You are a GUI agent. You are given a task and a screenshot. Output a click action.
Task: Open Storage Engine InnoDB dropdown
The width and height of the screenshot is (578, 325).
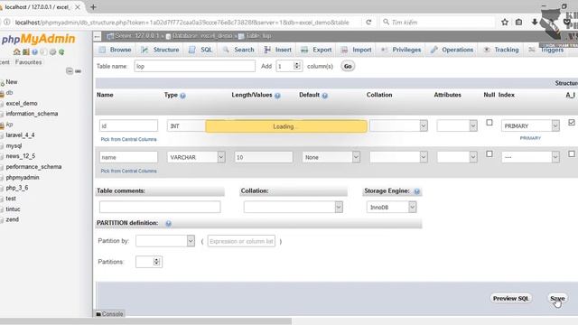point(391,207)
